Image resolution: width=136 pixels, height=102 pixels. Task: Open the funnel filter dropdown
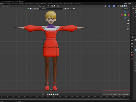[x=71, y=8]
